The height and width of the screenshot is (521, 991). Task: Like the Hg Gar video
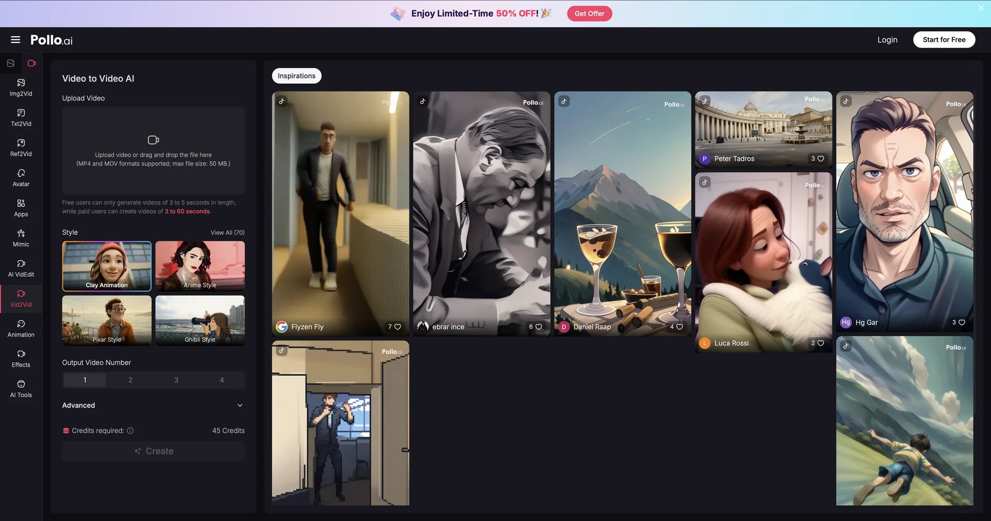point(962,322)
